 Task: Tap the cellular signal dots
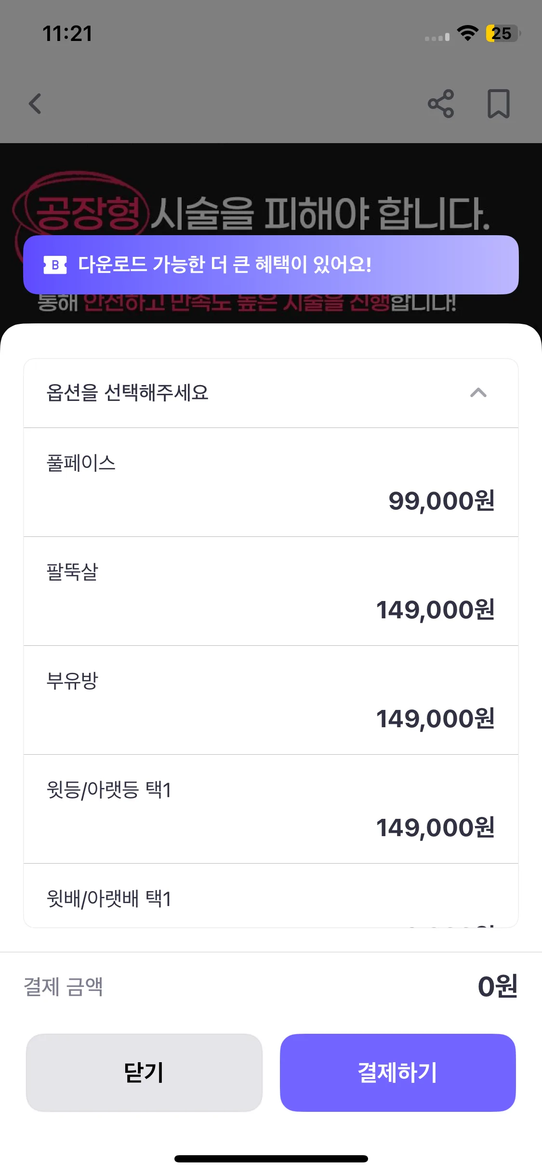pyautogui.click(x=437, y=37)
